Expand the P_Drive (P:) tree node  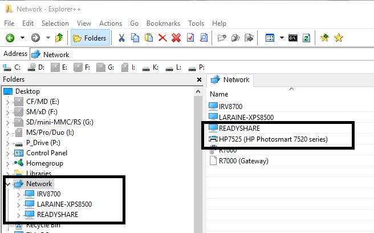7,143
